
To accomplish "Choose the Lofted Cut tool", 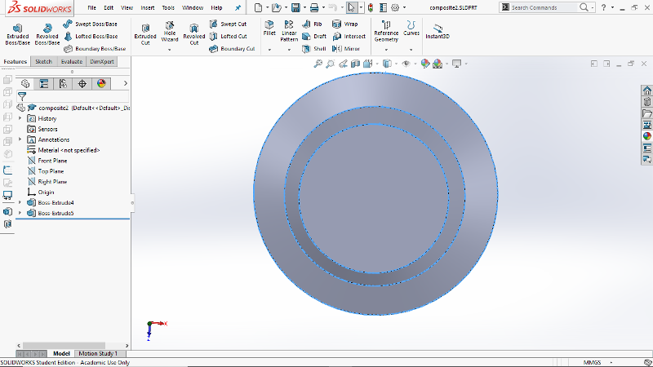I will (229, 36).
